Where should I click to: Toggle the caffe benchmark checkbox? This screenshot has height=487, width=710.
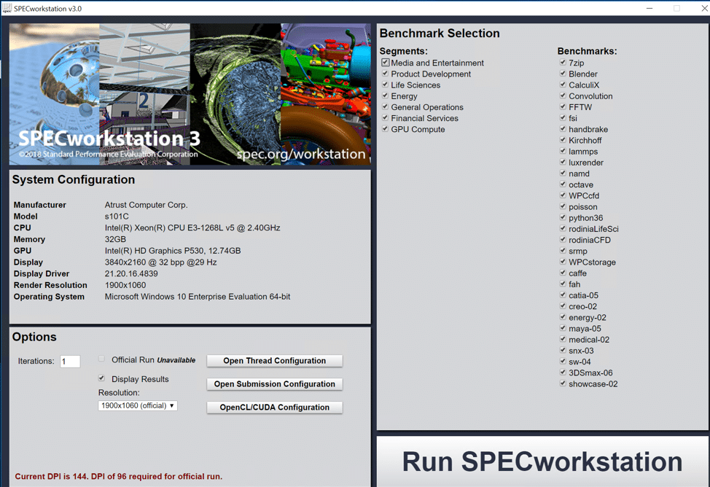[x=563, y=273]
